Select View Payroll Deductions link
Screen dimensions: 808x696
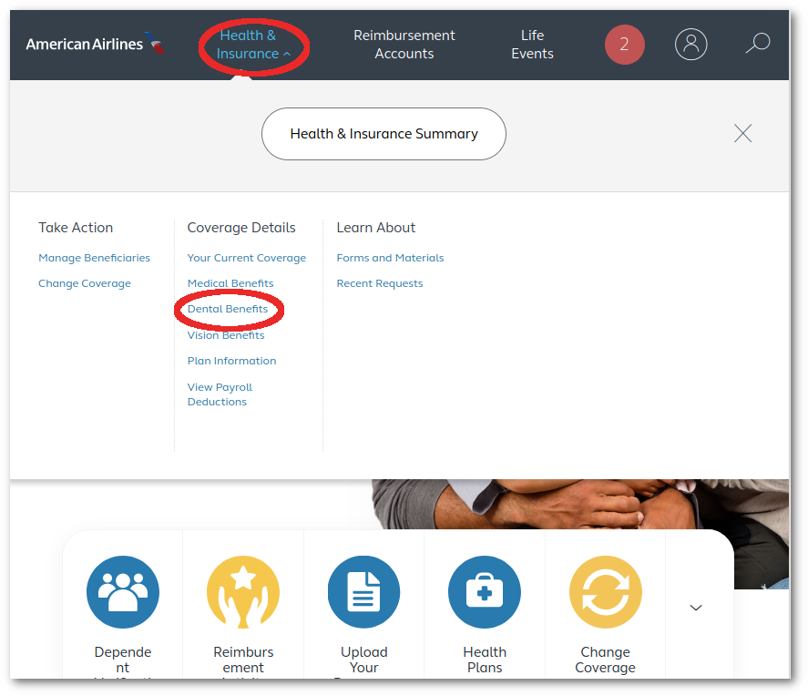pyautogui.click(x=220, y=394)
